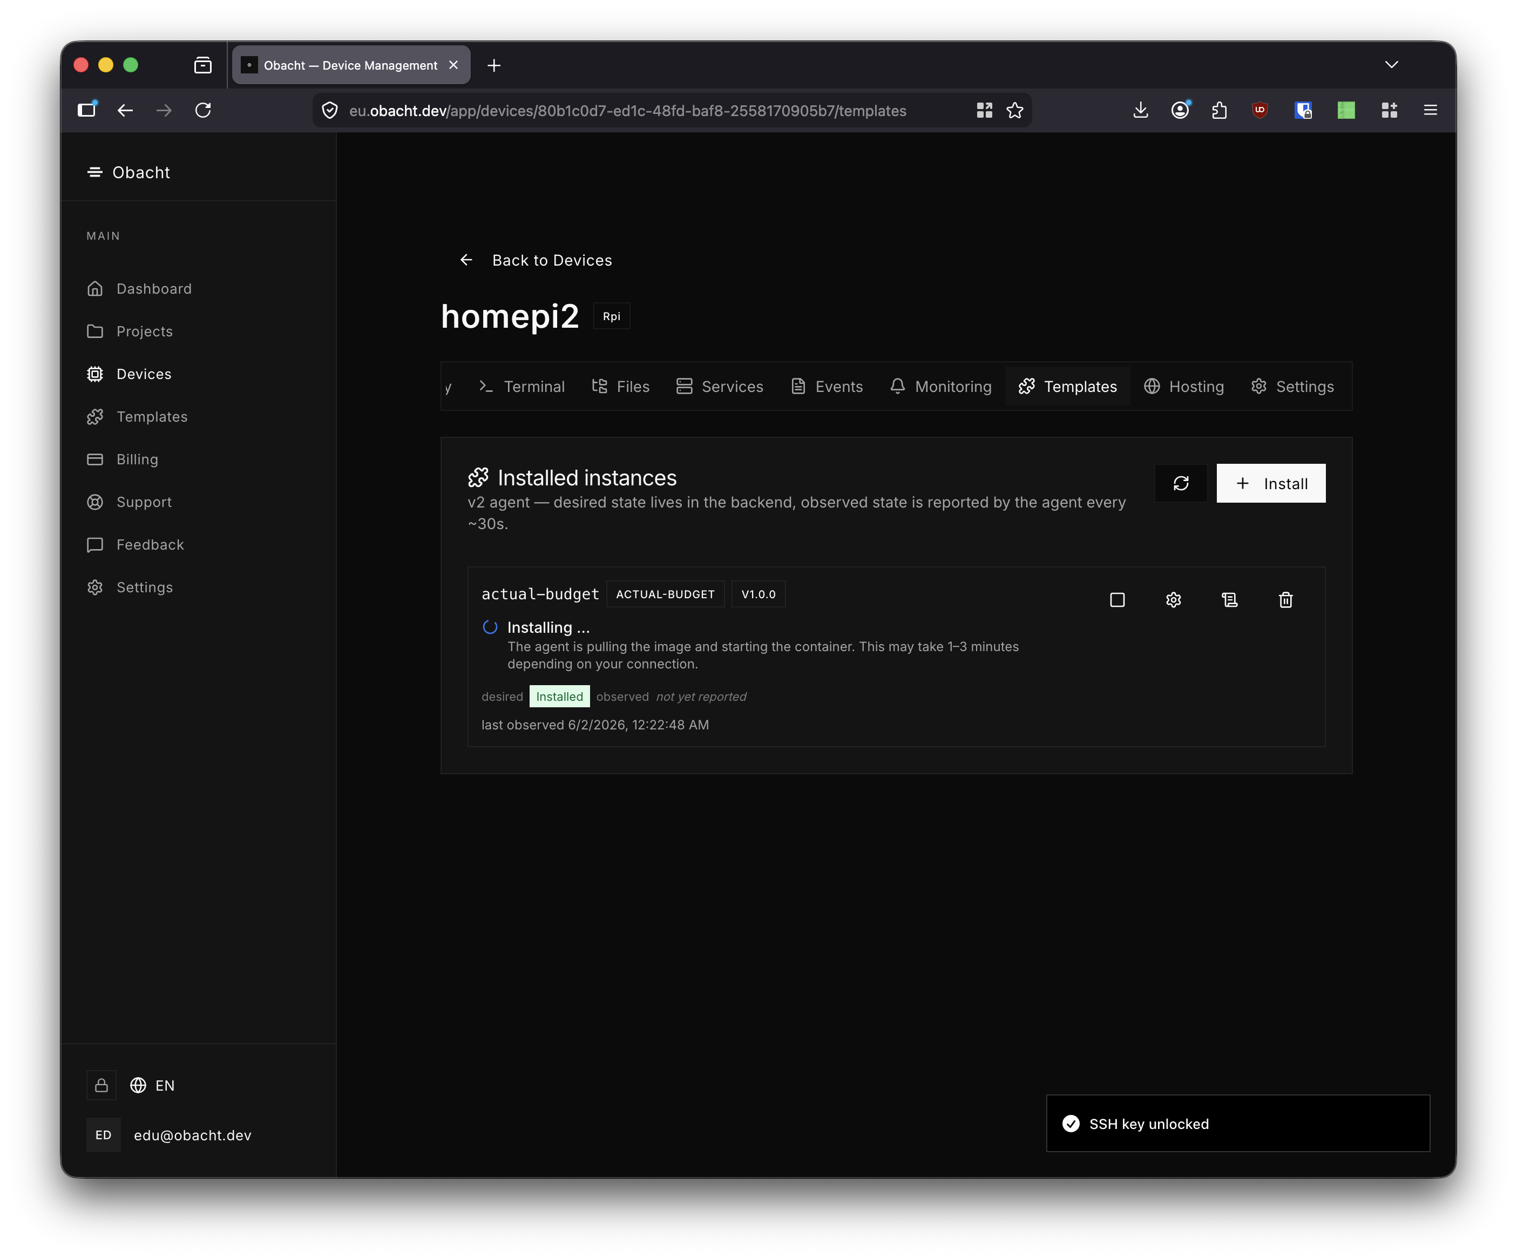The width and height of the screenshot is (1517, 1258).
Task: Reload the page in the browser
Action: tap(203, 110)
